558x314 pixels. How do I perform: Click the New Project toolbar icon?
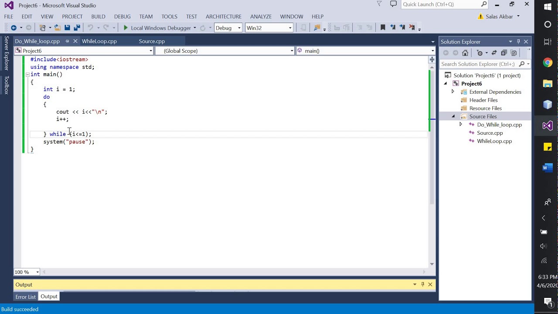click(x=42, y=27)
